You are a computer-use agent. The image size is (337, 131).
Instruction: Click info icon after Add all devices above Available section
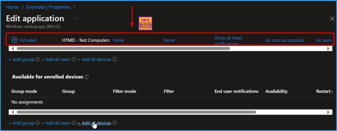pos(115,60)
